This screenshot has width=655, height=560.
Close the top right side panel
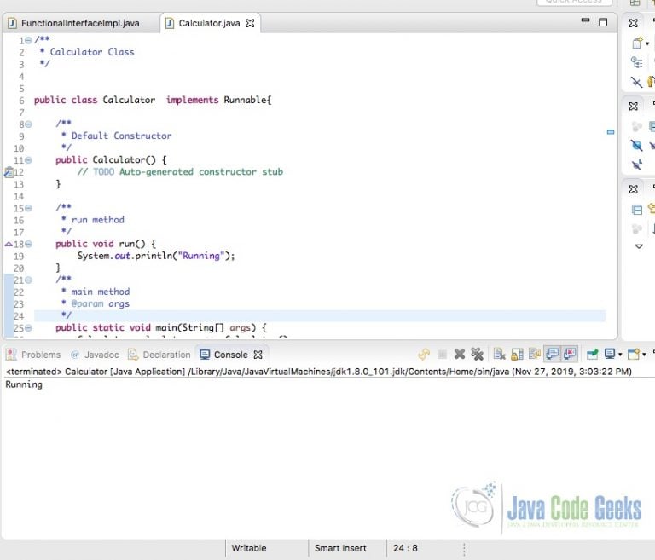point(634,23)
